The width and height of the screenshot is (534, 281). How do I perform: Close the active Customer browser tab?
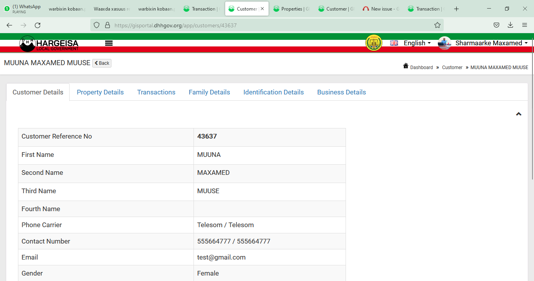262,9
